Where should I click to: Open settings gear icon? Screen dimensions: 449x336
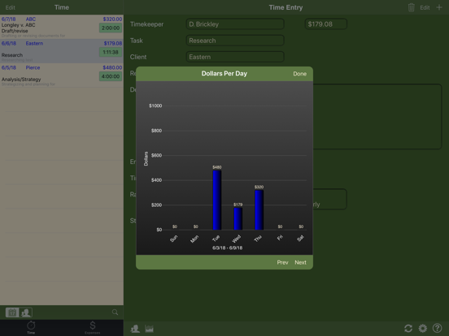(x=423, y=328)
